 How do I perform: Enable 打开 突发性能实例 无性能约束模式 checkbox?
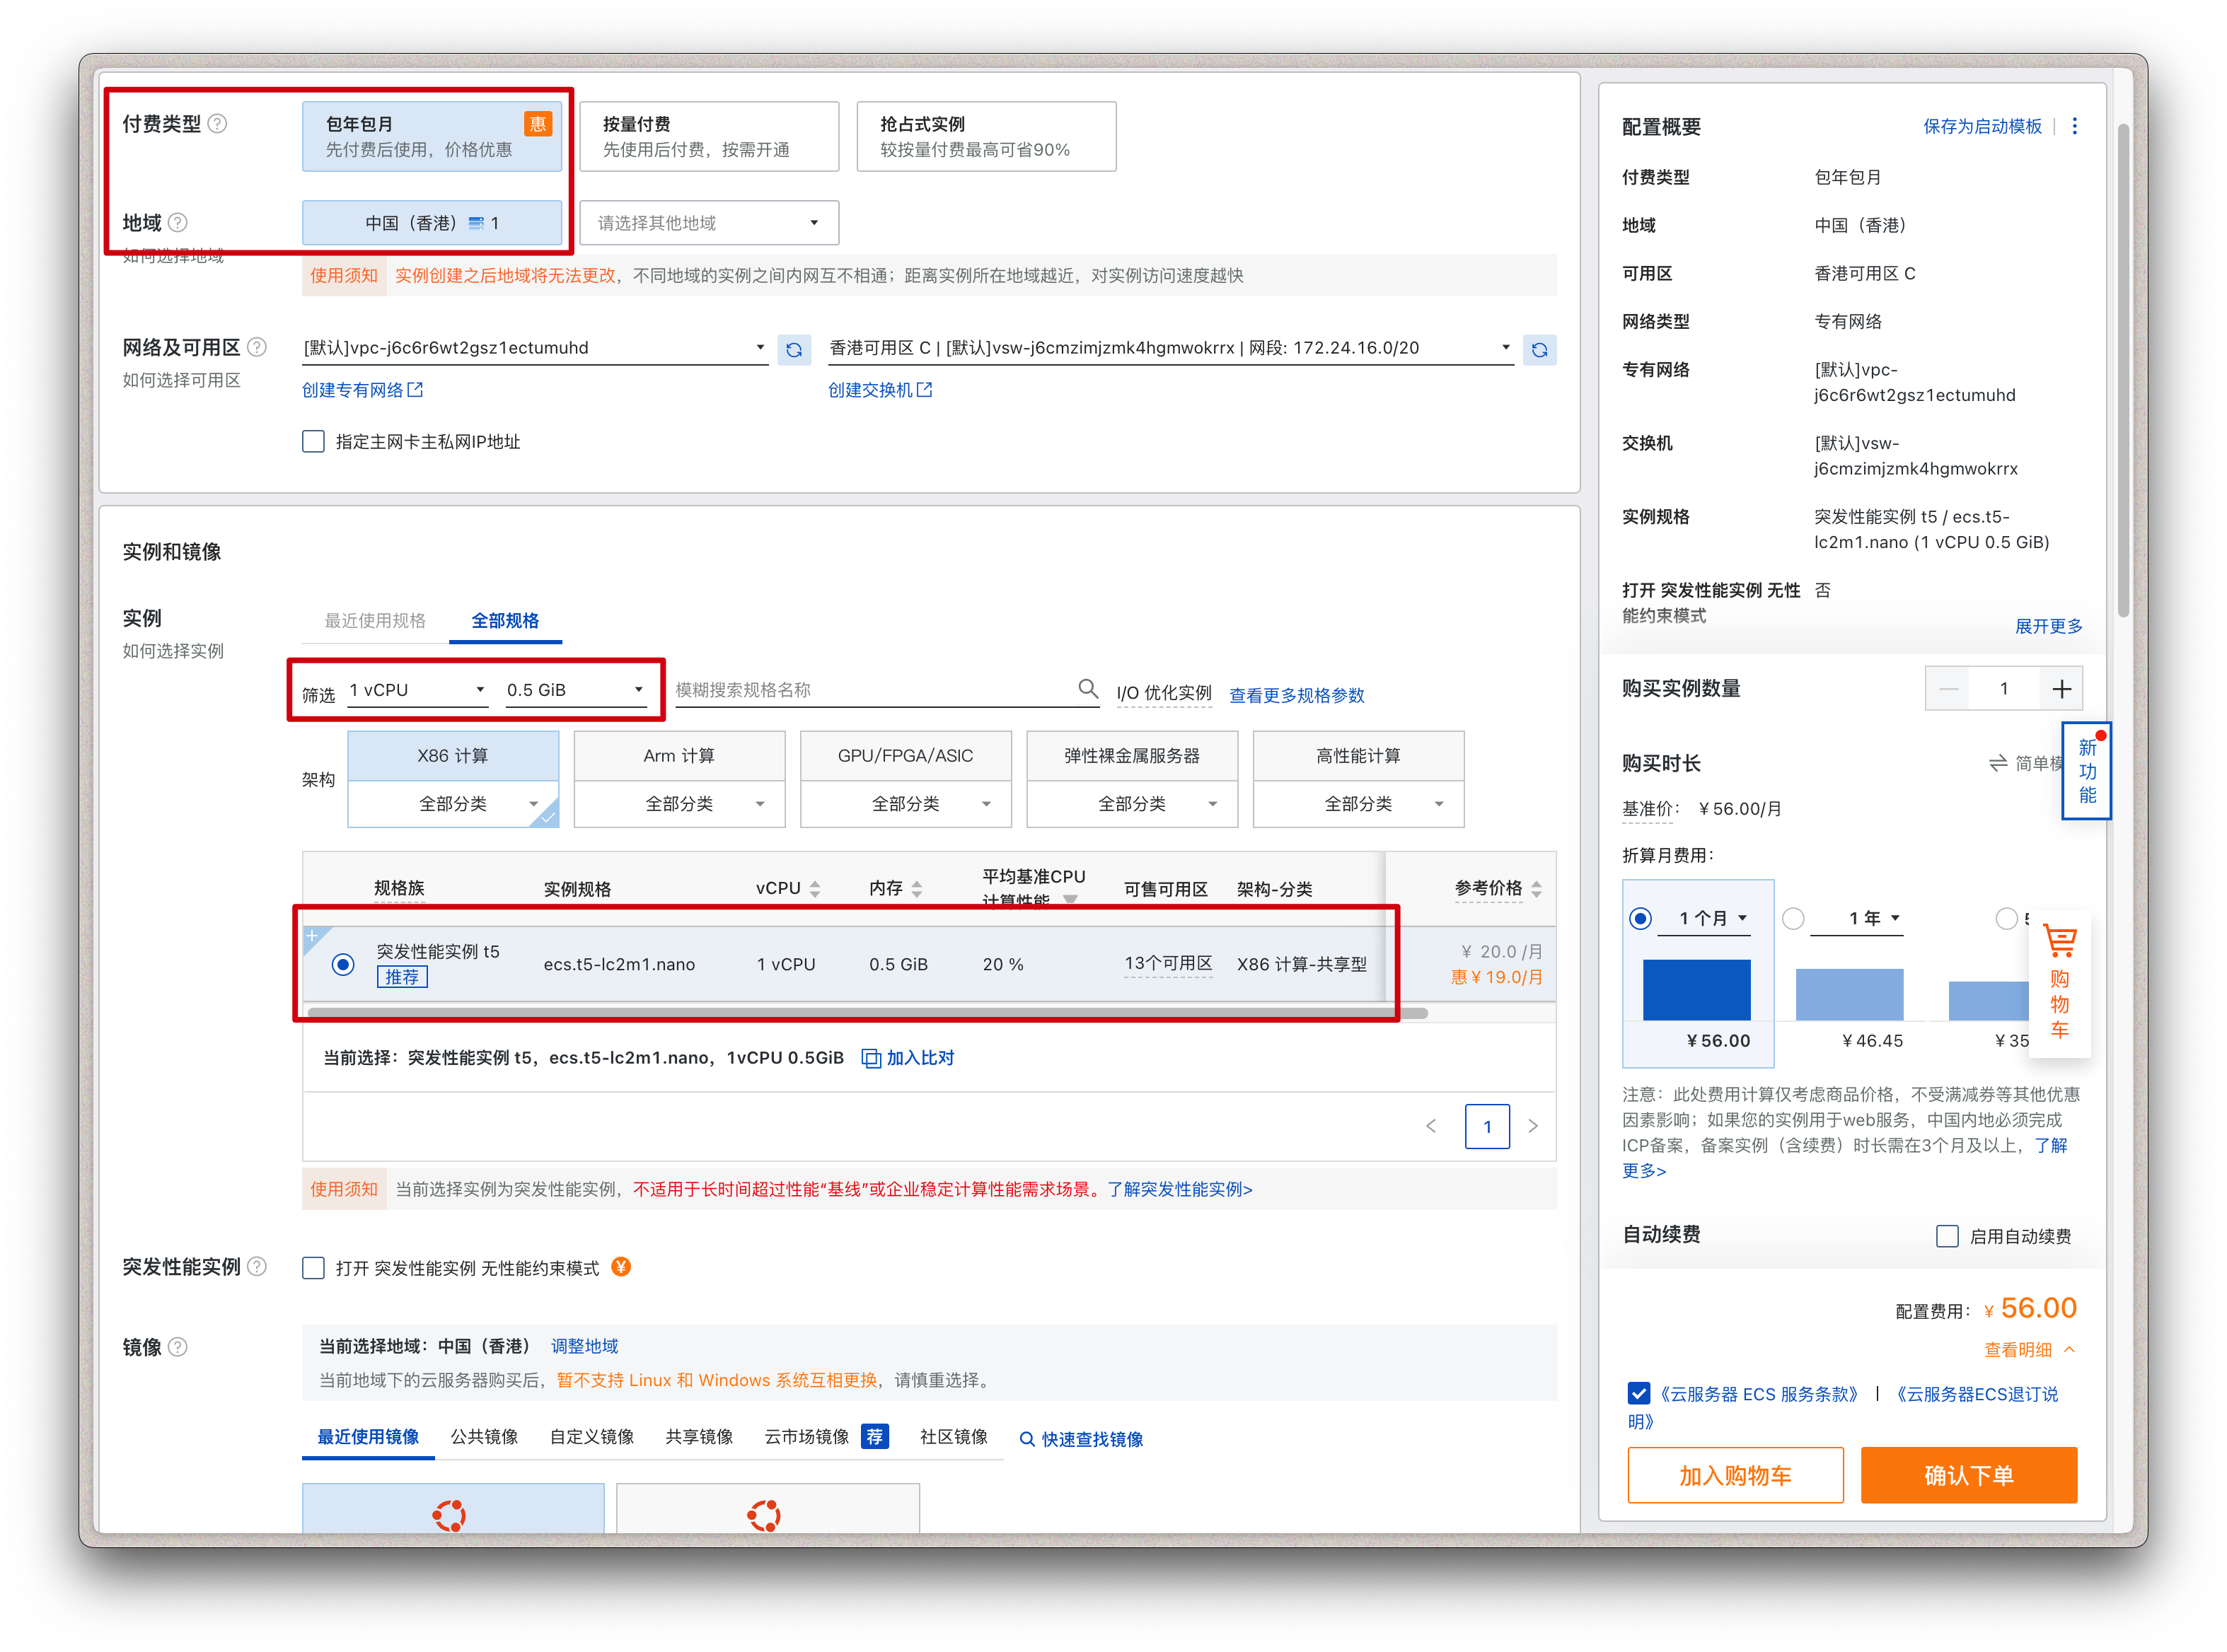313,1268
